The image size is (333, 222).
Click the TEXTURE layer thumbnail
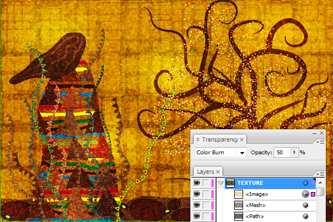(x=230, y=183)
